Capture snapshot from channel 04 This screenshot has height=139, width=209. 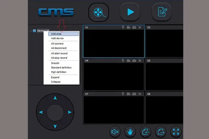tap(134, 61)
